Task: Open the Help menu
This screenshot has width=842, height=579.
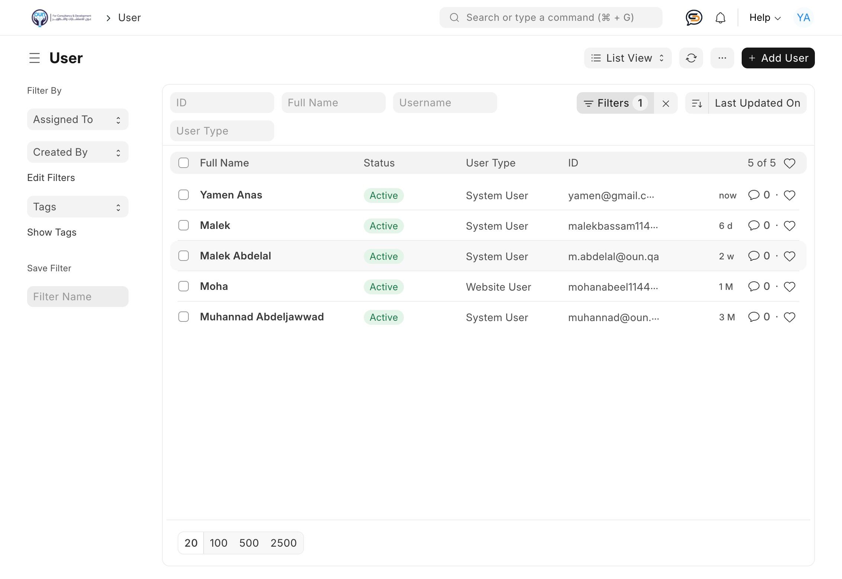Action: tap(764, 18)
